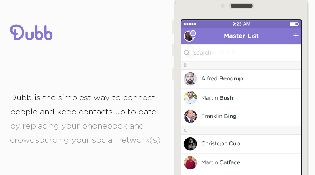Click Martin Catface's avatar photo
Image resolution: width=315 pixels, height=175 pixels.
click(190, 162)
